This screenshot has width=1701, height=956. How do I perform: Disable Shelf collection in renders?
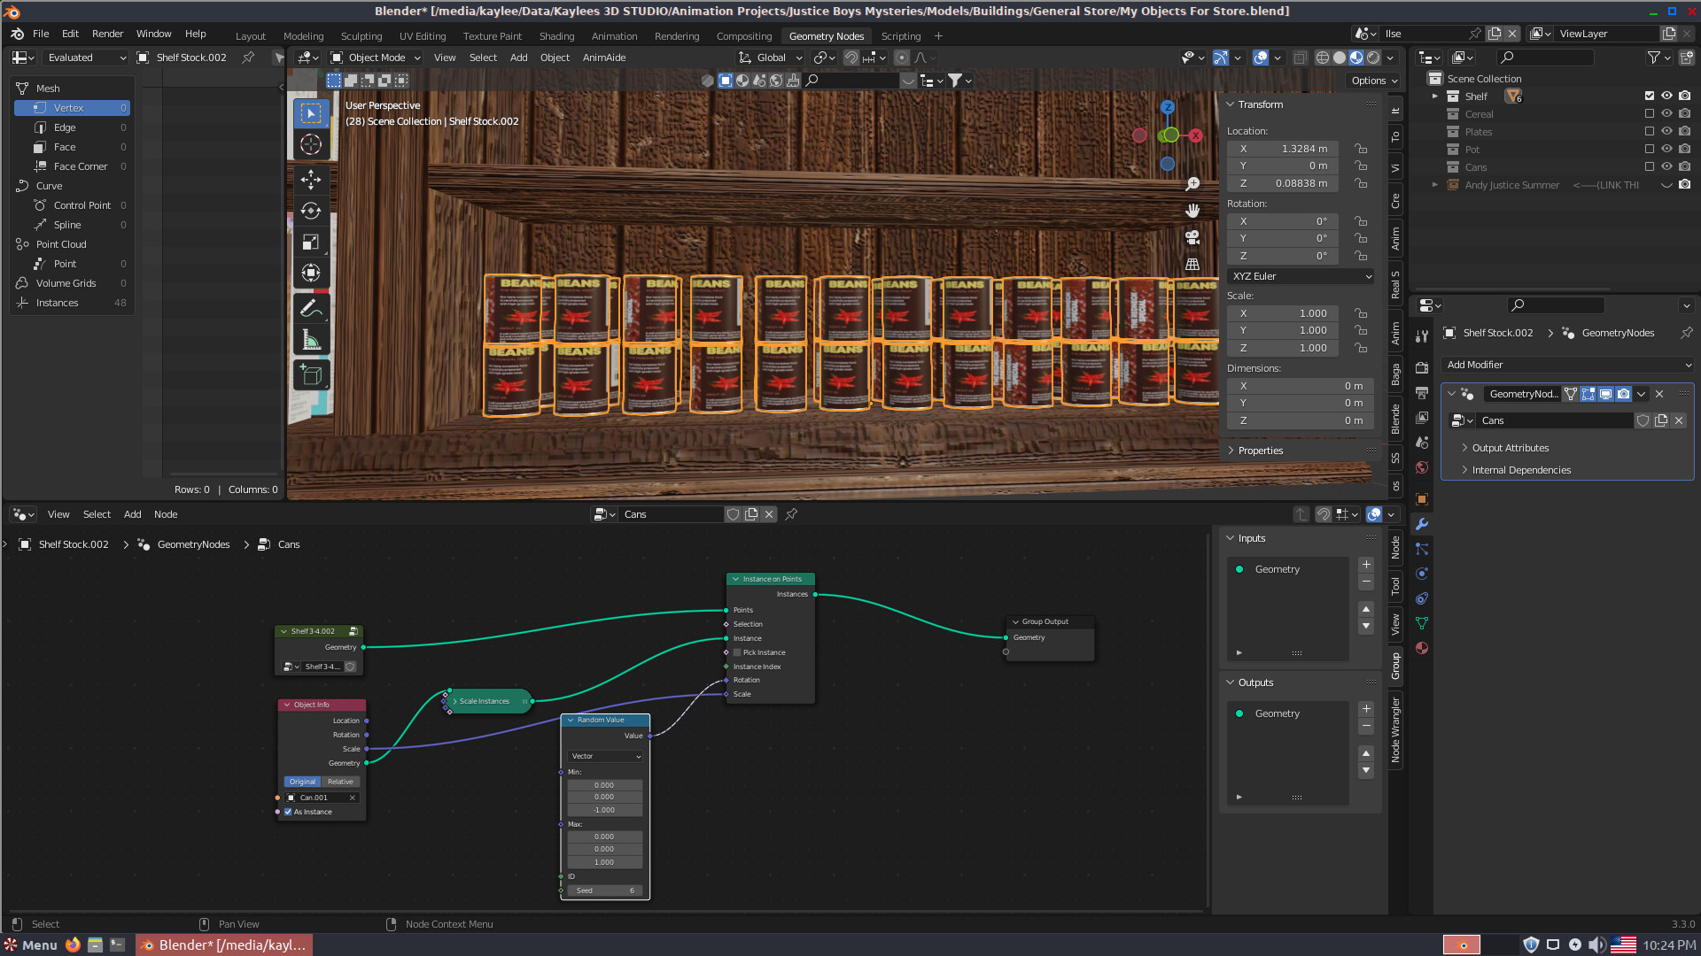1684,96
